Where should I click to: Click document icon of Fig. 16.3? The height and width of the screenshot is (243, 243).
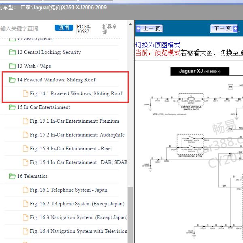click(26, 217)
